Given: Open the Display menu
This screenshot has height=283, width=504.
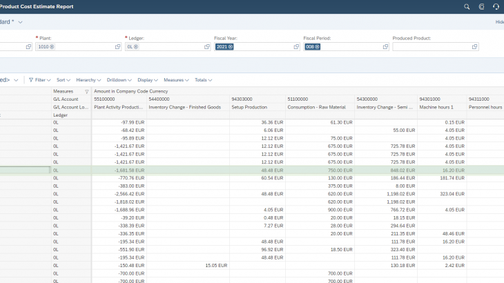Looking at the screenshot, I should [147, 80].
